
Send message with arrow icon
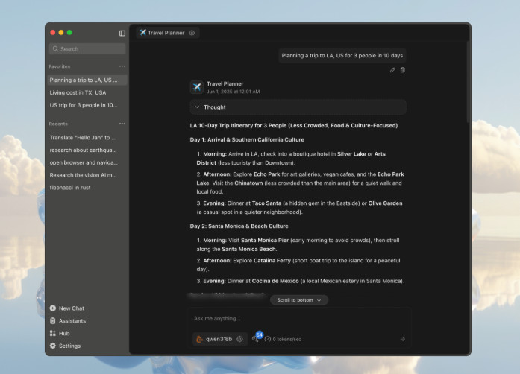402,339
